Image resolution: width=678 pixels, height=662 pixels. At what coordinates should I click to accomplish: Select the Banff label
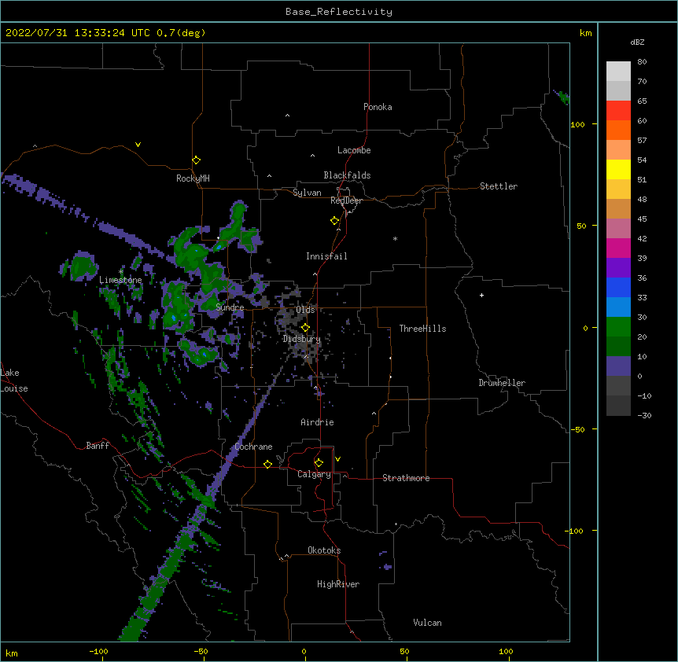click(98, 446)
